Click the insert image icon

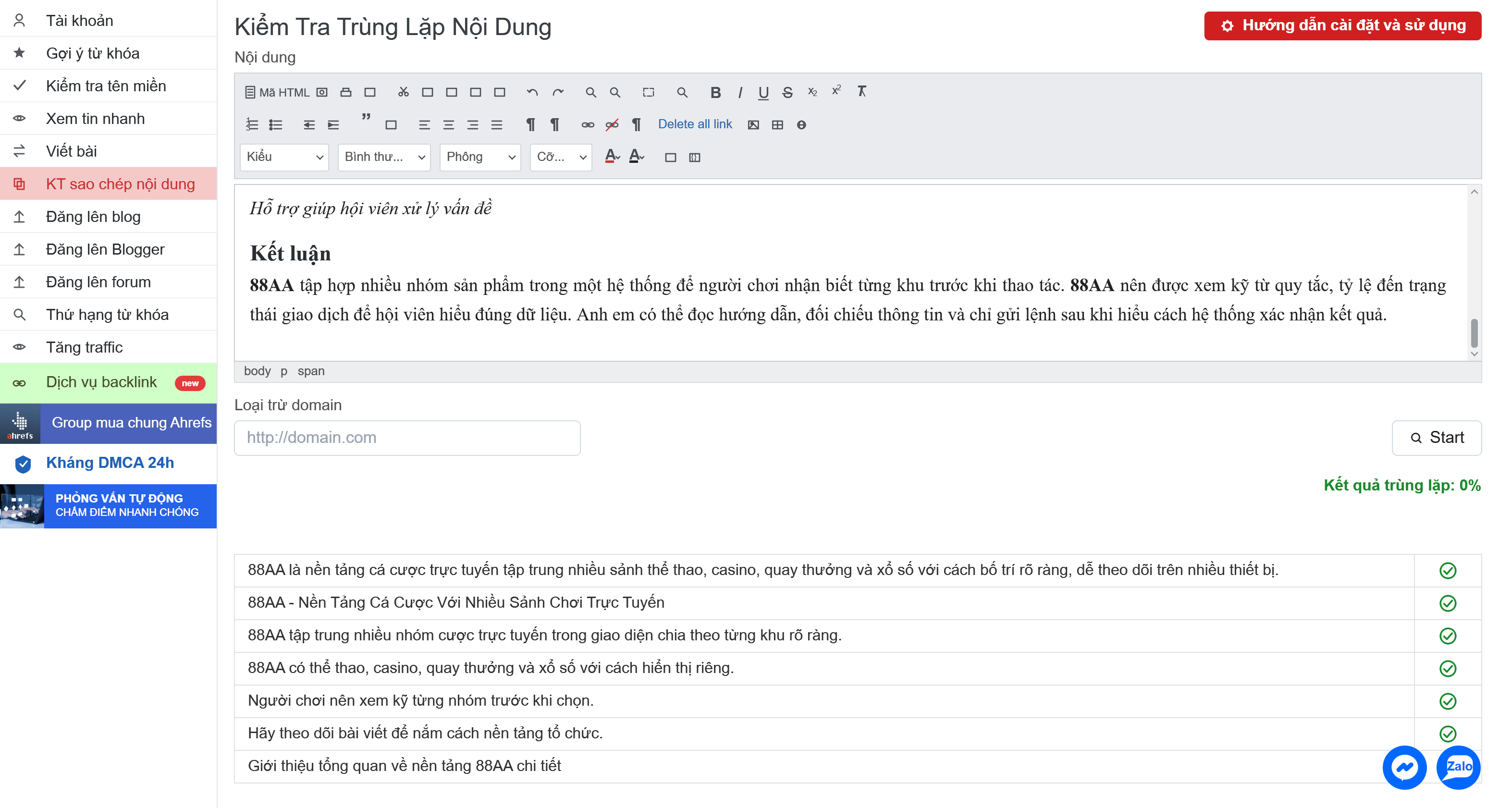coord(753,124)
